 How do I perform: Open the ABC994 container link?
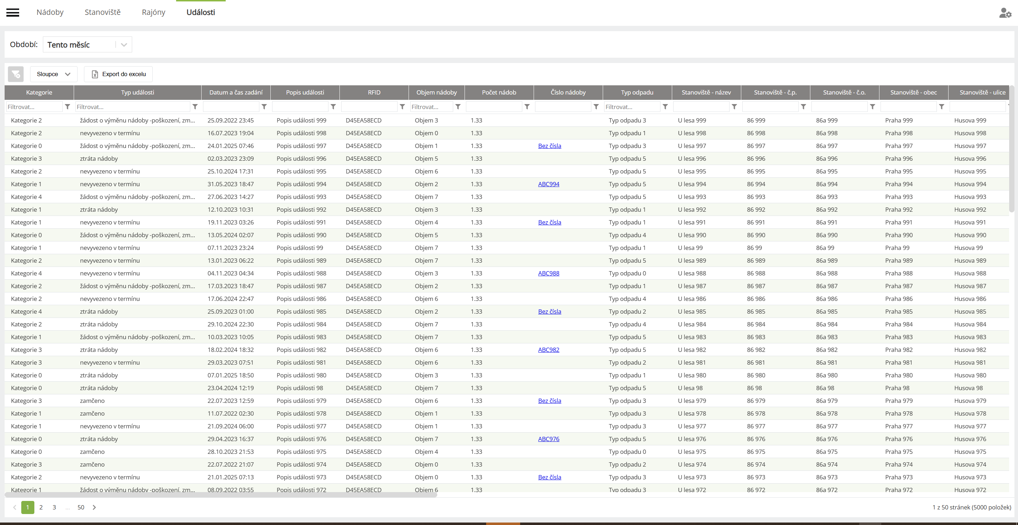tap(548, 184)
